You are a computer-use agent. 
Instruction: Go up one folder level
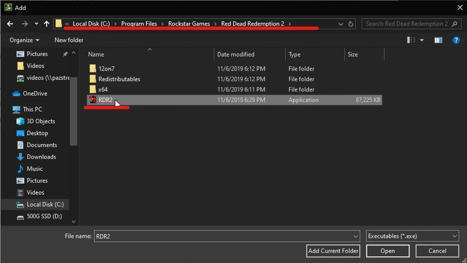tap(47, 24)
